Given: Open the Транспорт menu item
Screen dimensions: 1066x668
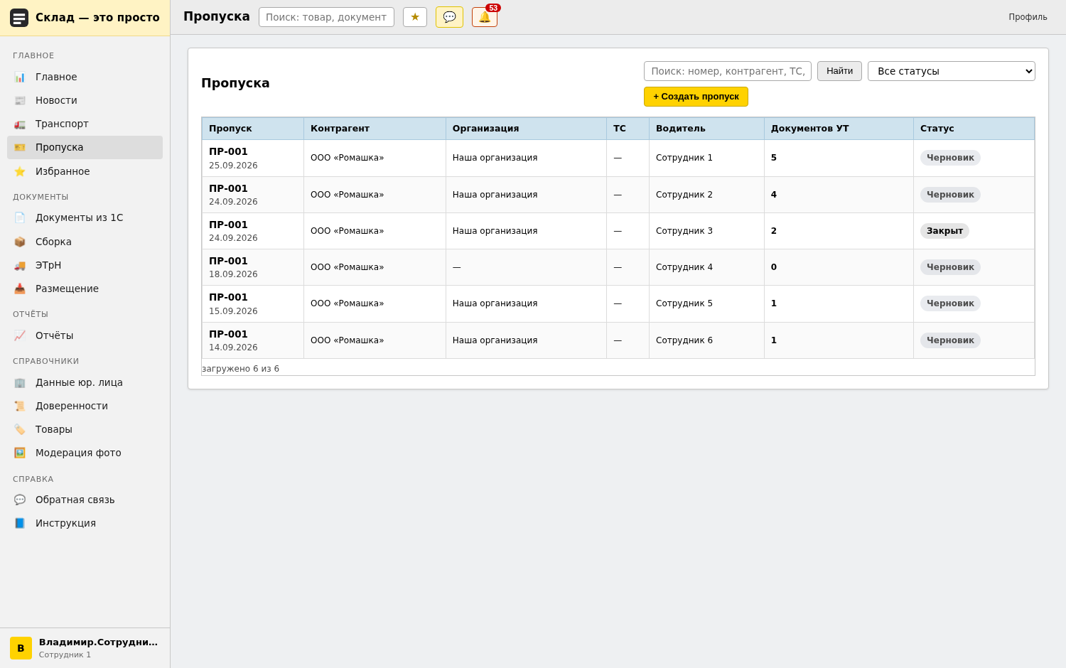Looking at the screenshot, I should point(85,124).
